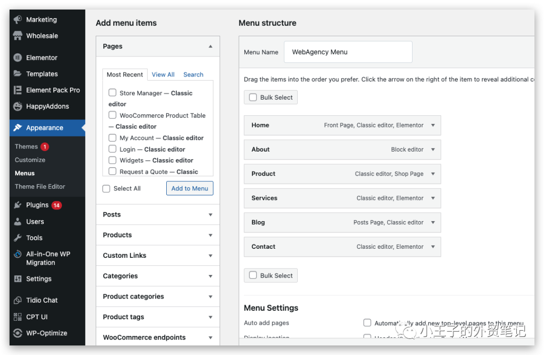This screenshot has height=355, width=544.
Task: Click the Templates folder icon
Action: 18,74
